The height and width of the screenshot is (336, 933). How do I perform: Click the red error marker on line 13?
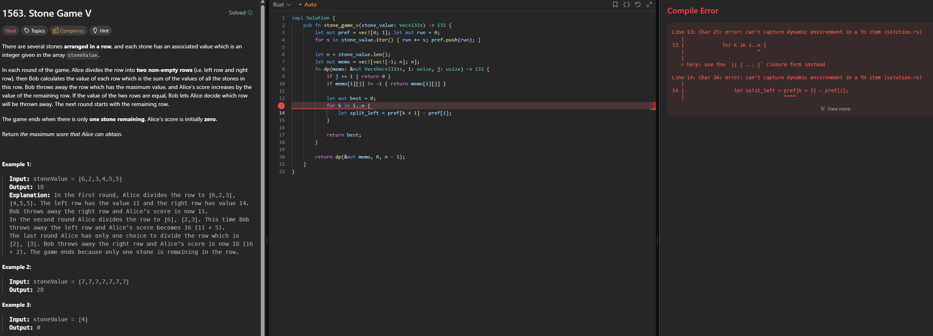tap(281, 106)
